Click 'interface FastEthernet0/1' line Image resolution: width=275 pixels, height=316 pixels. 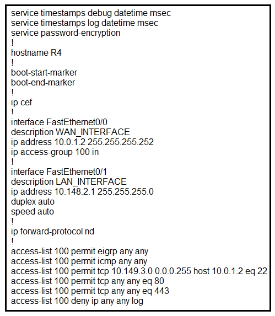point(59,172)
